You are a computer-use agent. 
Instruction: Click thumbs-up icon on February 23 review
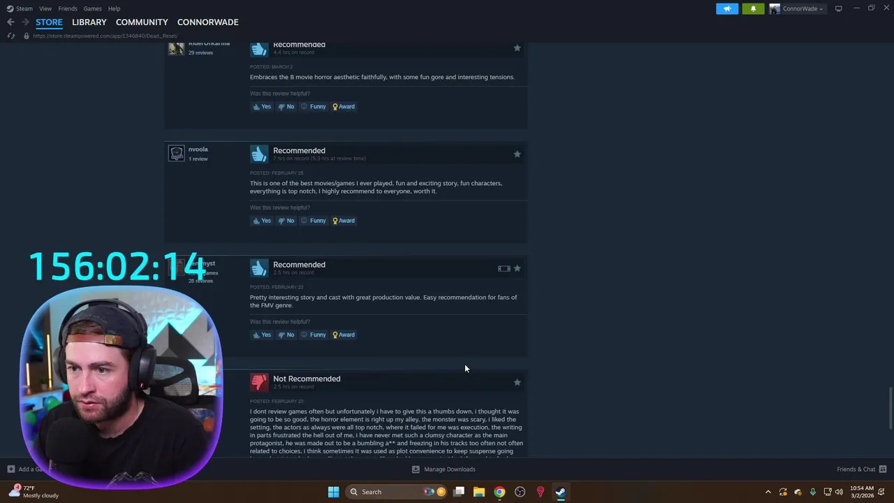pyautogui.click(x=259, y=268)
